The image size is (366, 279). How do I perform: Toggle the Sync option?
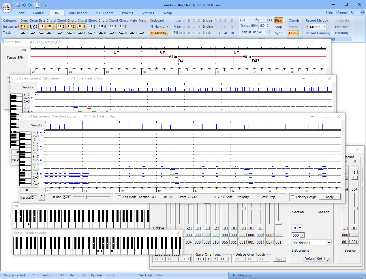pyautogui.click(x=278, y=33)
